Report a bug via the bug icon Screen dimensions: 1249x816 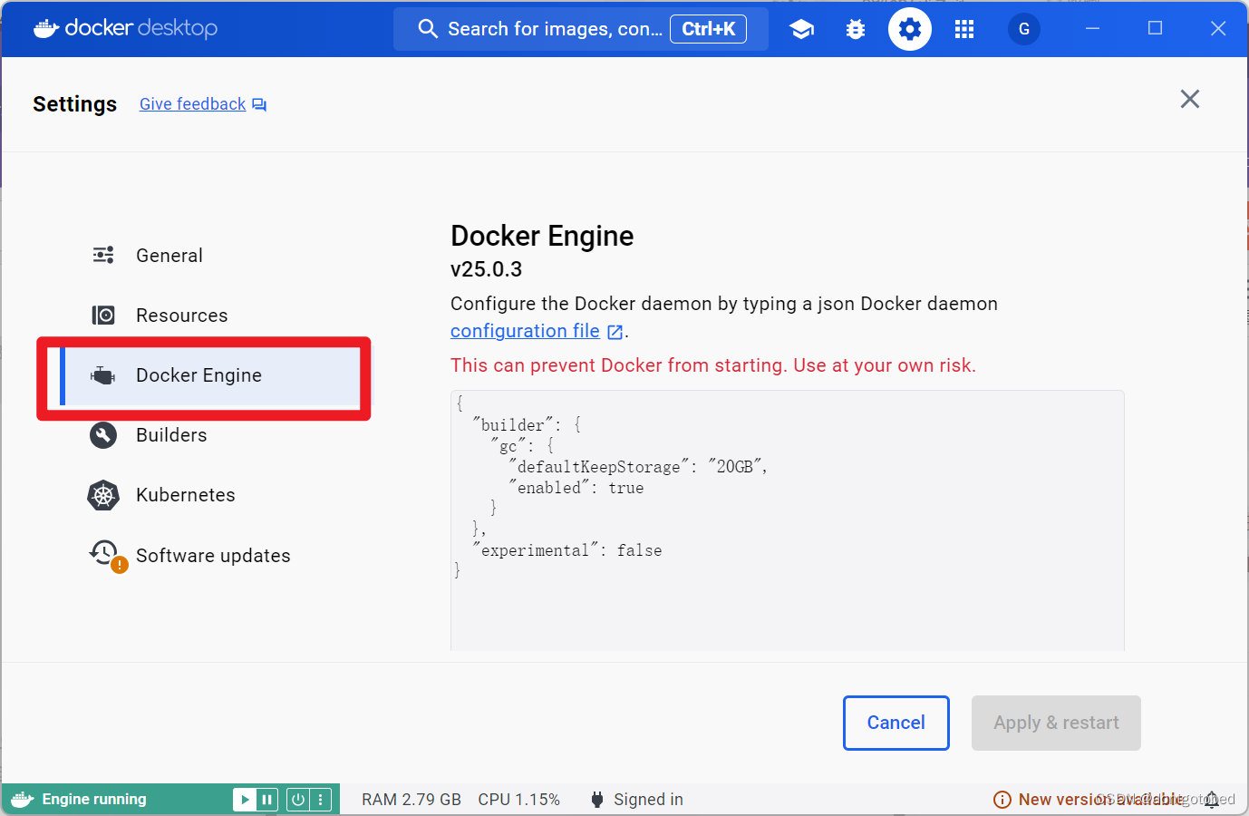(x=855, y=28)
